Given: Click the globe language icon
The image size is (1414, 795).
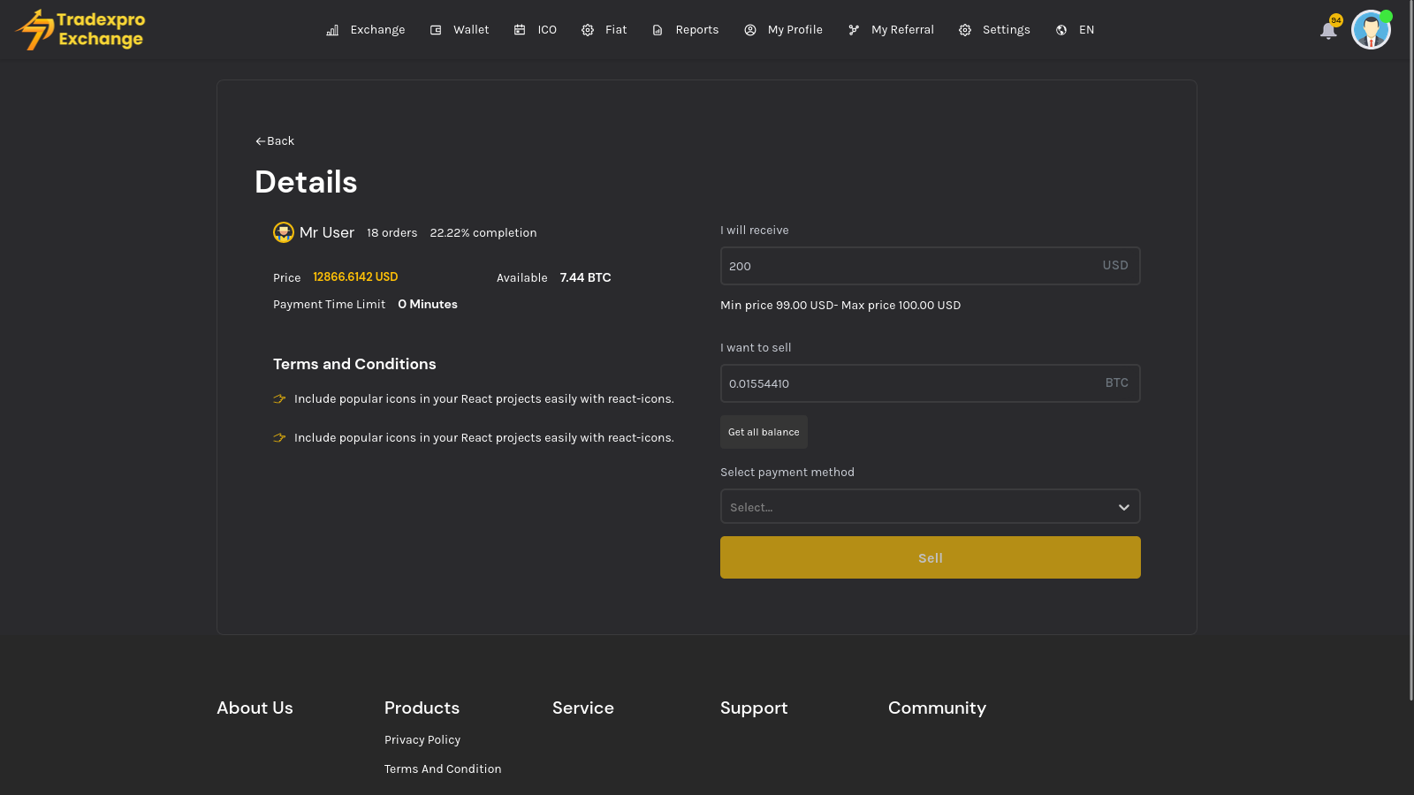Looking at the screenshot, I should pyautogui.click(x=1061, y=30).
